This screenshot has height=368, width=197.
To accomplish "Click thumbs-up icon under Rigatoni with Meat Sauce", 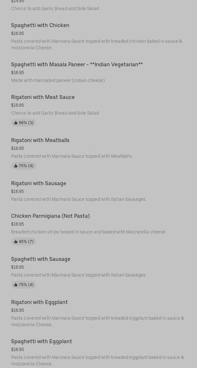I will pyautogui.click(x=16, y=123).
